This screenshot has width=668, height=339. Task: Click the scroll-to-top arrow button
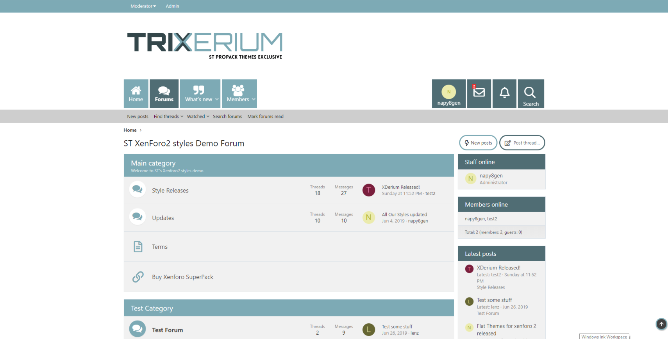pos(661,324)
